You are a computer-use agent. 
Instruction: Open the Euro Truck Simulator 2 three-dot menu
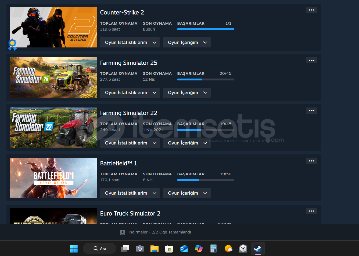pyautogui.click(x=312, y=211)
